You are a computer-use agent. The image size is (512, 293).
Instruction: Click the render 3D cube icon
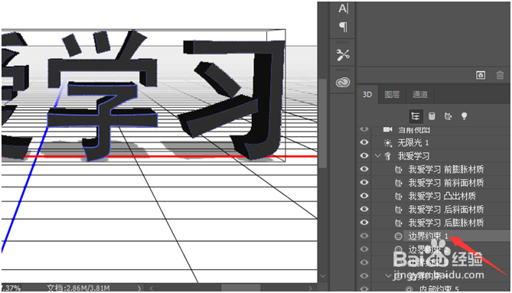tap(481, 76)
